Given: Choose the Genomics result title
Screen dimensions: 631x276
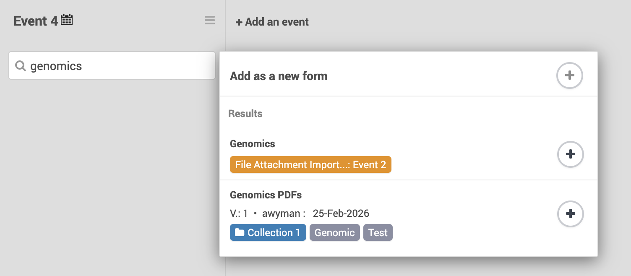Looking at the screenshot, I should tap(253, 144).
